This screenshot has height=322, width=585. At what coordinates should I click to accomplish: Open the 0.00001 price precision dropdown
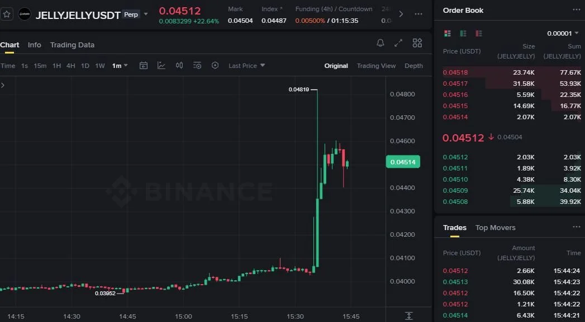click(563, 33)
